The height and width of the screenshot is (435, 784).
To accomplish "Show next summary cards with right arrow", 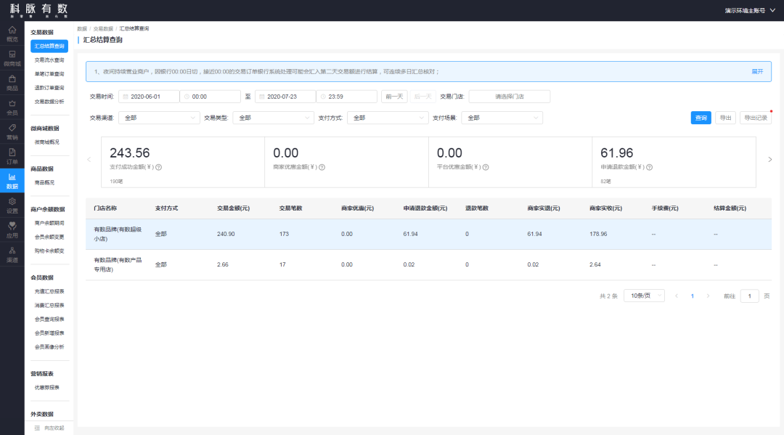I will tap(770, 160).
